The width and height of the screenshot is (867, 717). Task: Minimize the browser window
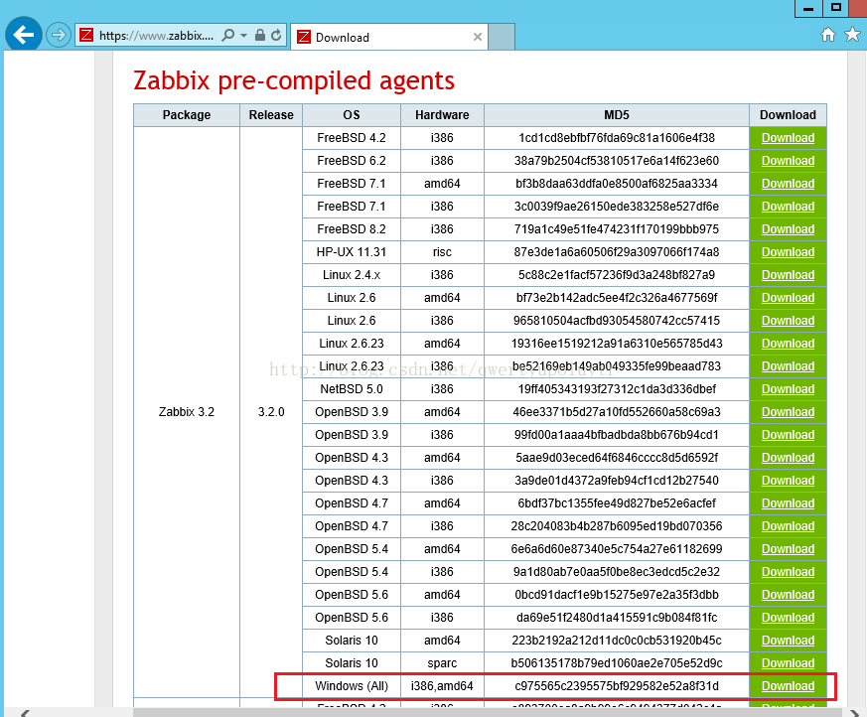[x=808, y=8]
